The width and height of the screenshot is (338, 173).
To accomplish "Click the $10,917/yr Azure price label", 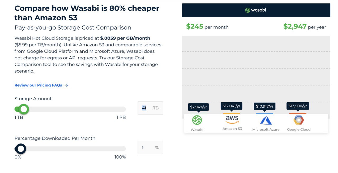I will 265,107.
